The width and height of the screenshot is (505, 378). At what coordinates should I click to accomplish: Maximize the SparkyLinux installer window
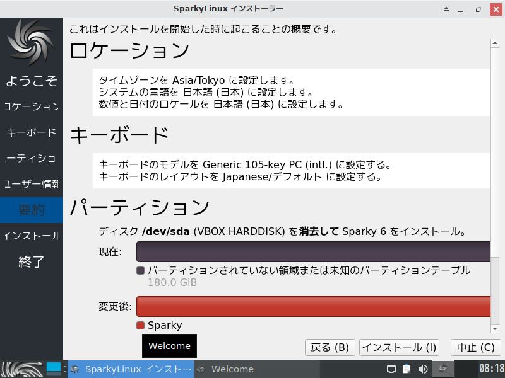[x=478, y=9]
